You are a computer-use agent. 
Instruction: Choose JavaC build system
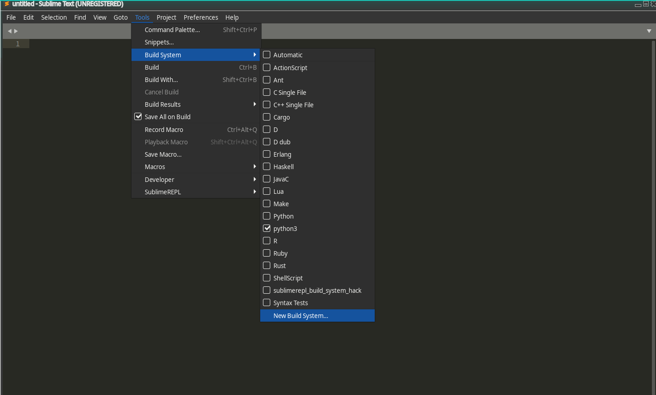point(317,179)
